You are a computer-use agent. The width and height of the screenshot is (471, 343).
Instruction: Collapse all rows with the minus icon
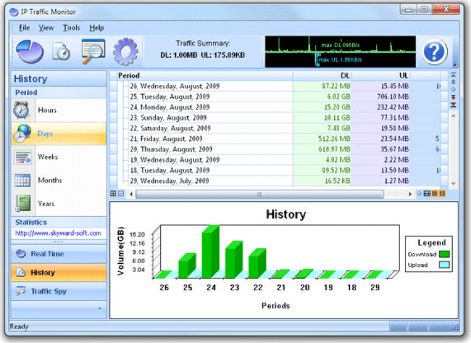pos(121,193)
